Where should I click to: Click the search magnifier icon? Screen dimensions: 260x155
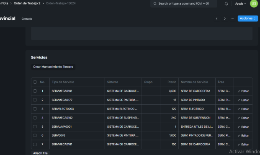(x=155, y=3)
